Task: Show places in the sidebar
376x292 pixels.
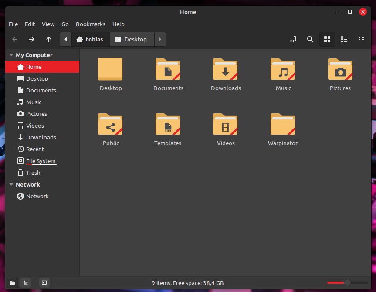Action: 13,283
